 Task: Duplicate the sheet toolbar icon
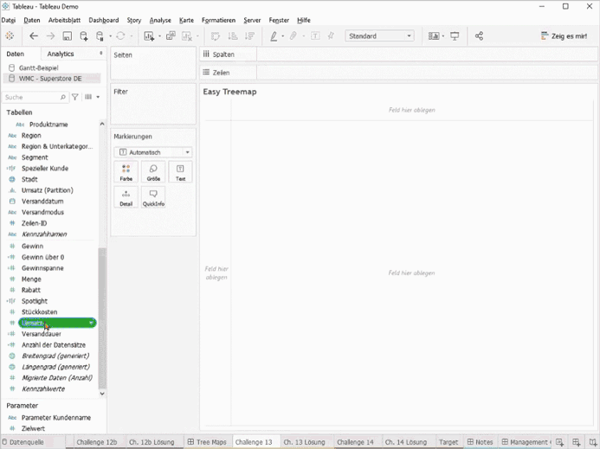(171, 36)
